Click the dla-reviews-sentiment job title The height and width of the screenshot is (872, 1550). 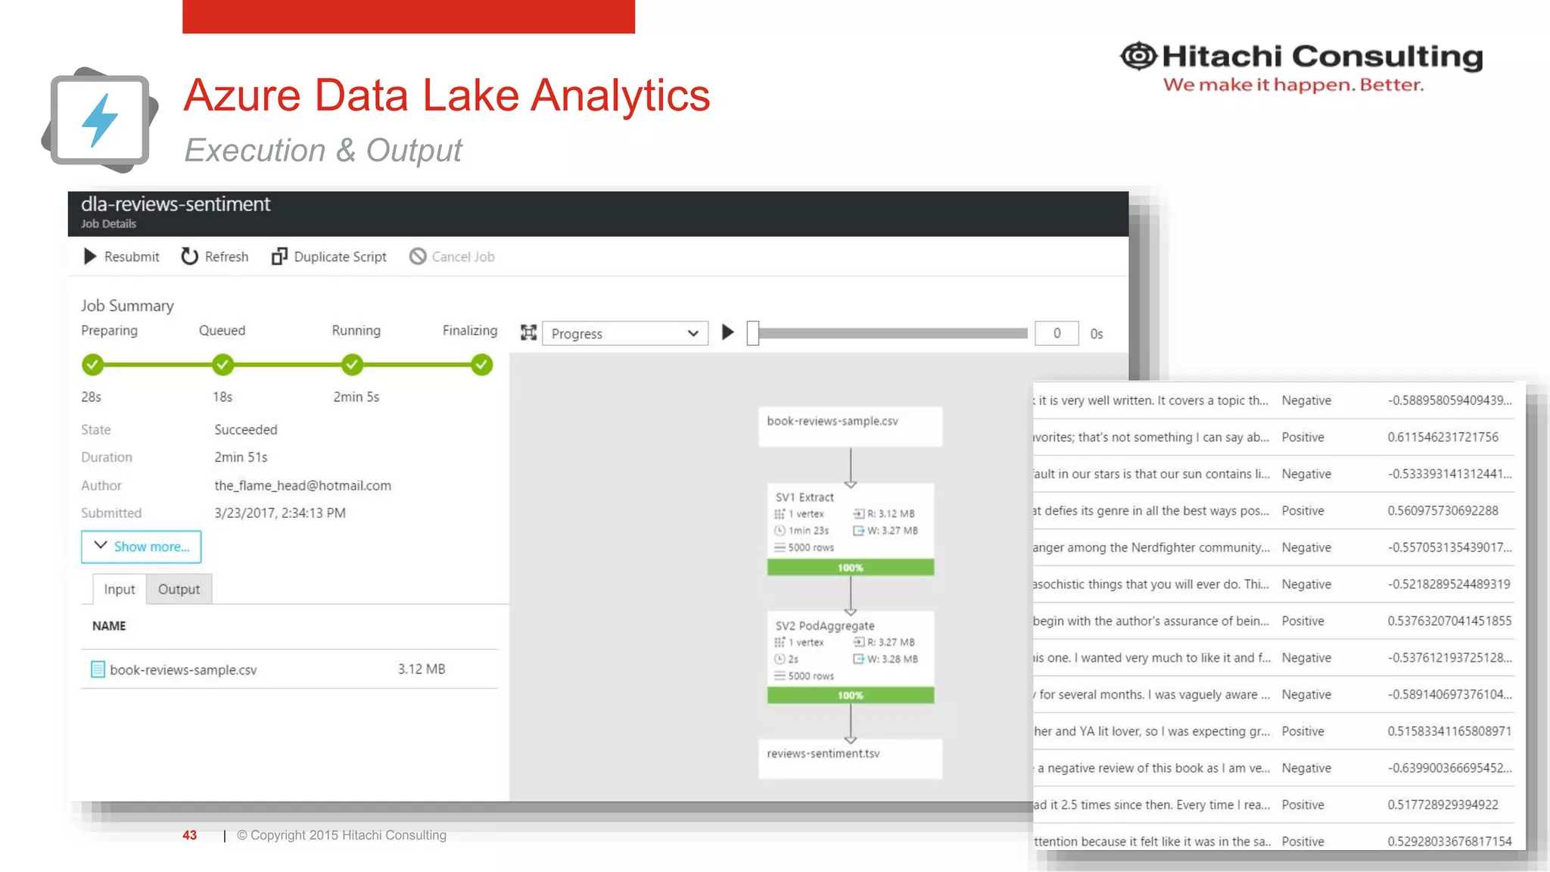tap(176, 204)
